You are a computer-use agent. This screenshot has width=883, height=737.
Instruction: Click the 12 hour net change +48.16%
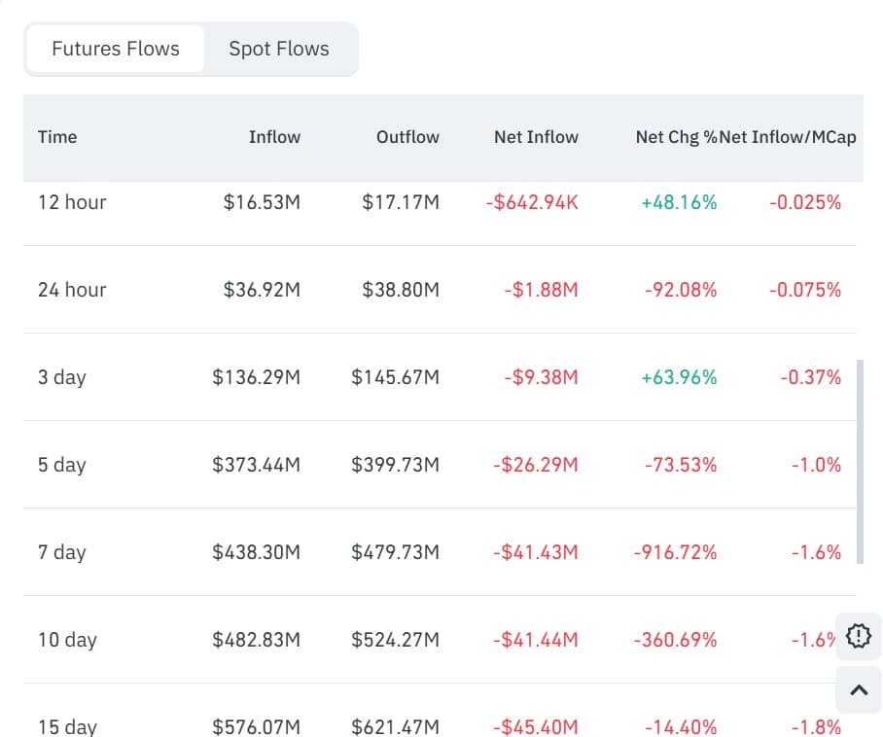(679, 202)
